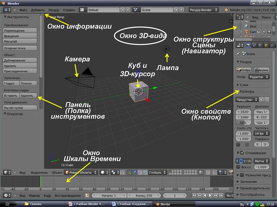Remove render preset with minus

pos(267,99)
